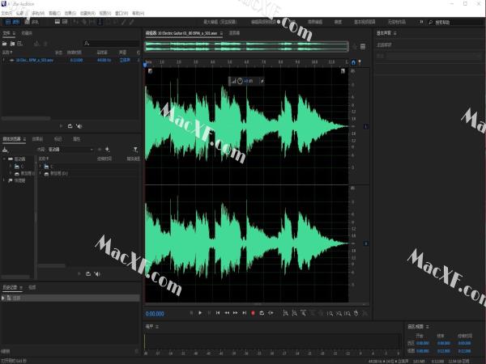Toggle loop playback in transport bar
Viewport: 486px width, 364px height.
pos(262,312)
